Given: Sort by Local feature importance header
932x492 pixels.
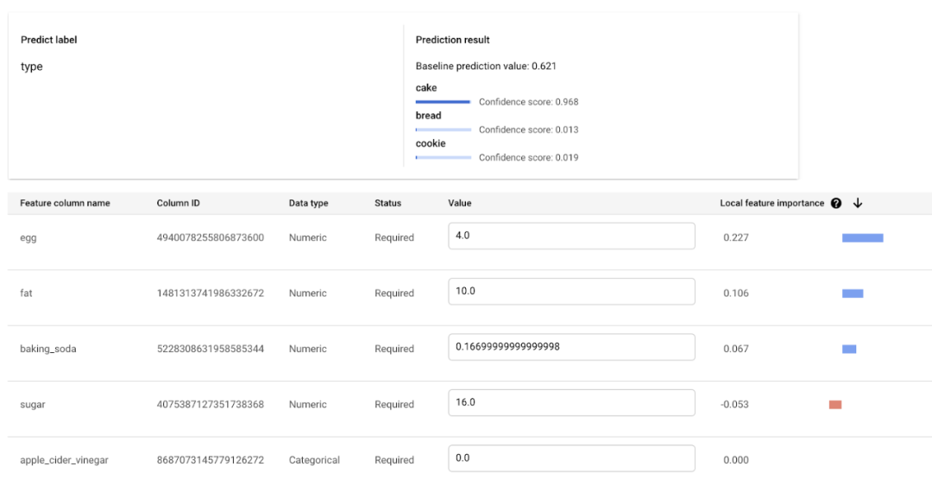Looking at the screenshot, I should (771, 204).
